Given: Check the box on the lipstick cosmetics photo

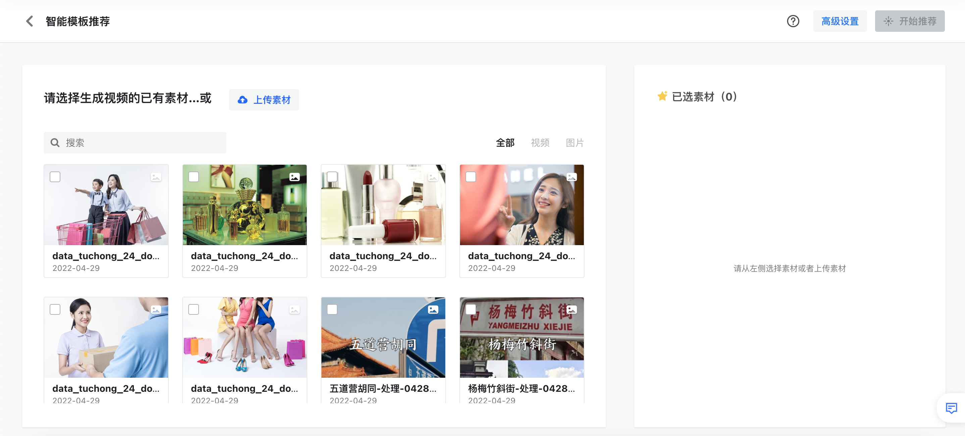Looking at the screenshot, I should click(332, 177).
